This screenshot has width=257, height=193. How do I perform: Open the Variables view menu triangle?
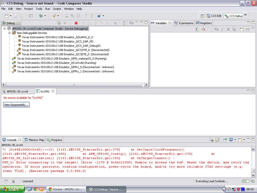click(253, 28)
